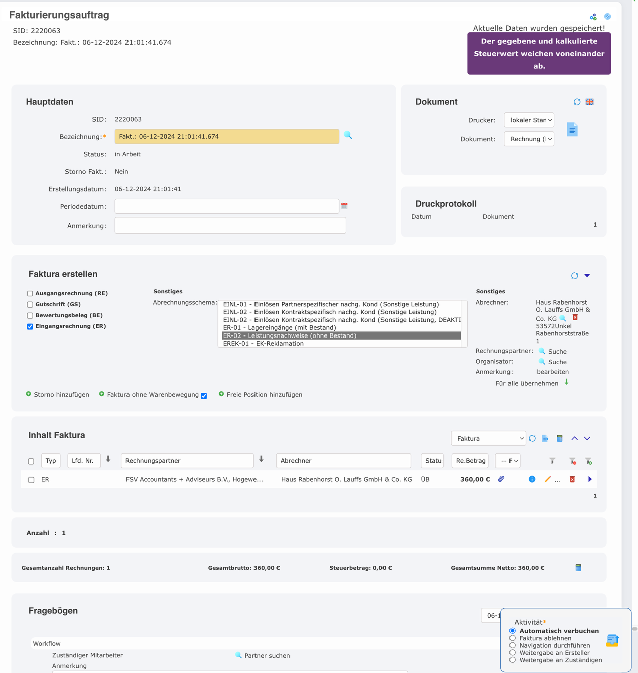Enable the Ausgangsrechnung (RE) checkbox
The width and height of the screenshot is (638, 673).
pyautogui.click(x=30, y=293)
